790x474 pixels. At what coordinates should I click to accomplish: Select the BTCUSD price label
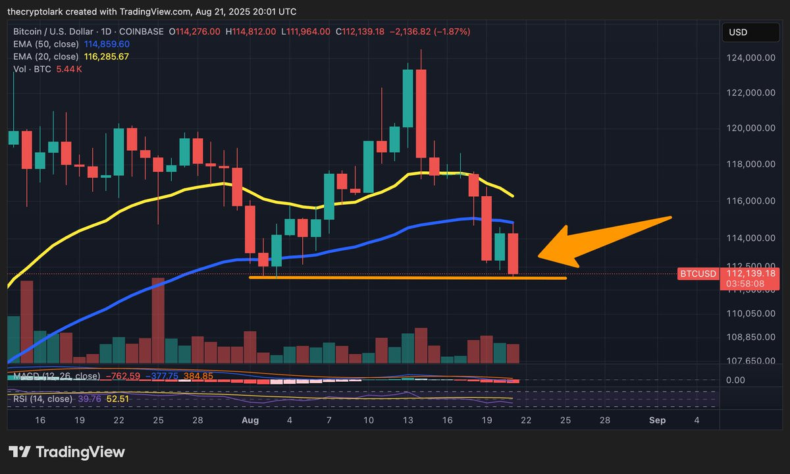point(697,273)
